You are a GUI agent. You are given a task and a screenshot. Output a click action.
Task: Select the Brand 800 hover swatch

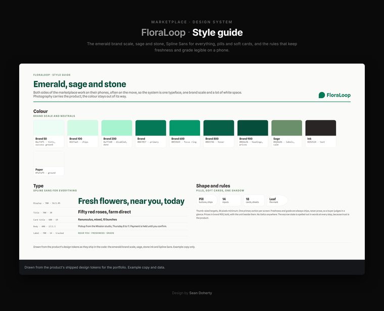[219, 134]
